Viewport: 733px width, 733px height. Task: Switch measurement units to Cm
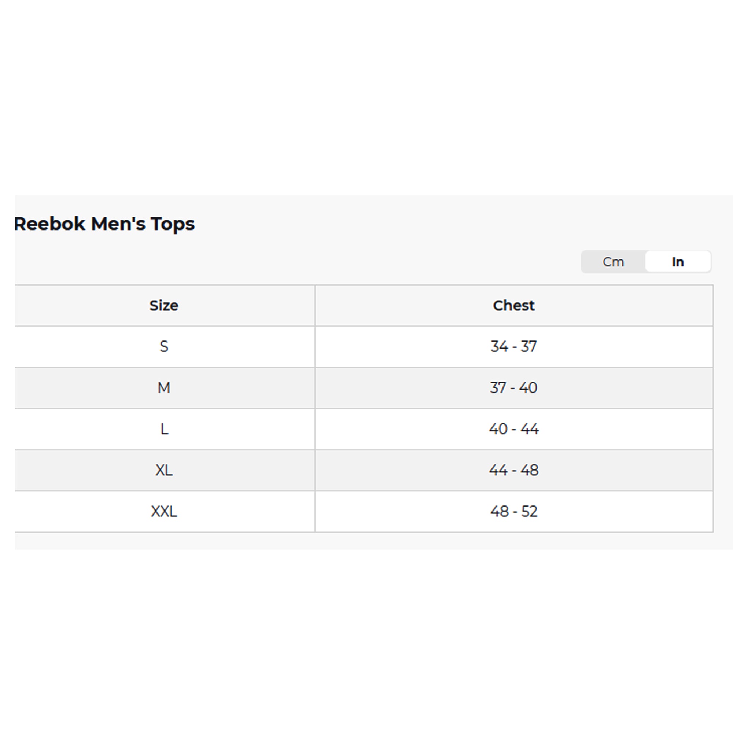click(x=613, y=262)
